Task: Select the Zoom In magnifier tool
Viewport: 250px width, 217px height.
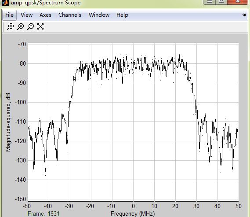Action: [x=11, y=26]
